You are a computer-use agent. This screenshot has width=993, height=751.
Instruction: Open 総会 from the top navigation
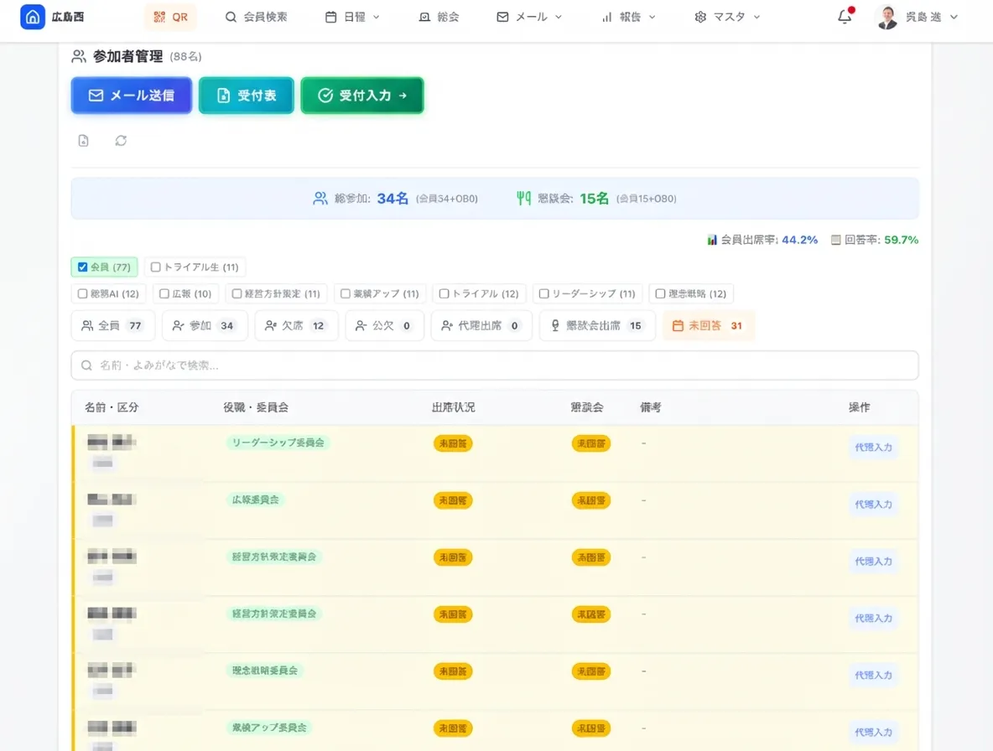point(439,17)
